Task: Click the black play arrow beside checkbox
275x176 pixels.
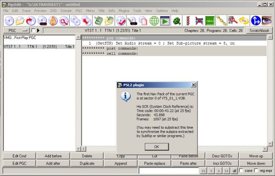Action: 38,30
